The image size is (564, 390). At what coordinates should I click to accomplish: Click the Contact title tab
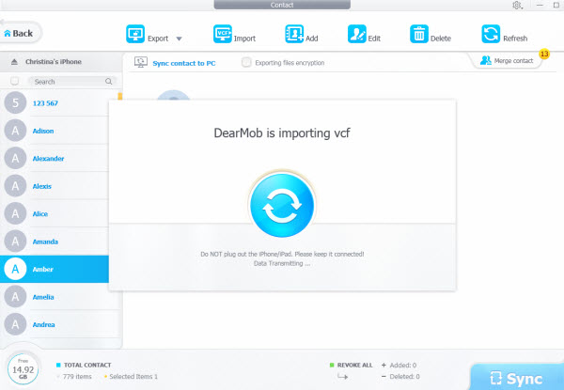282,5
